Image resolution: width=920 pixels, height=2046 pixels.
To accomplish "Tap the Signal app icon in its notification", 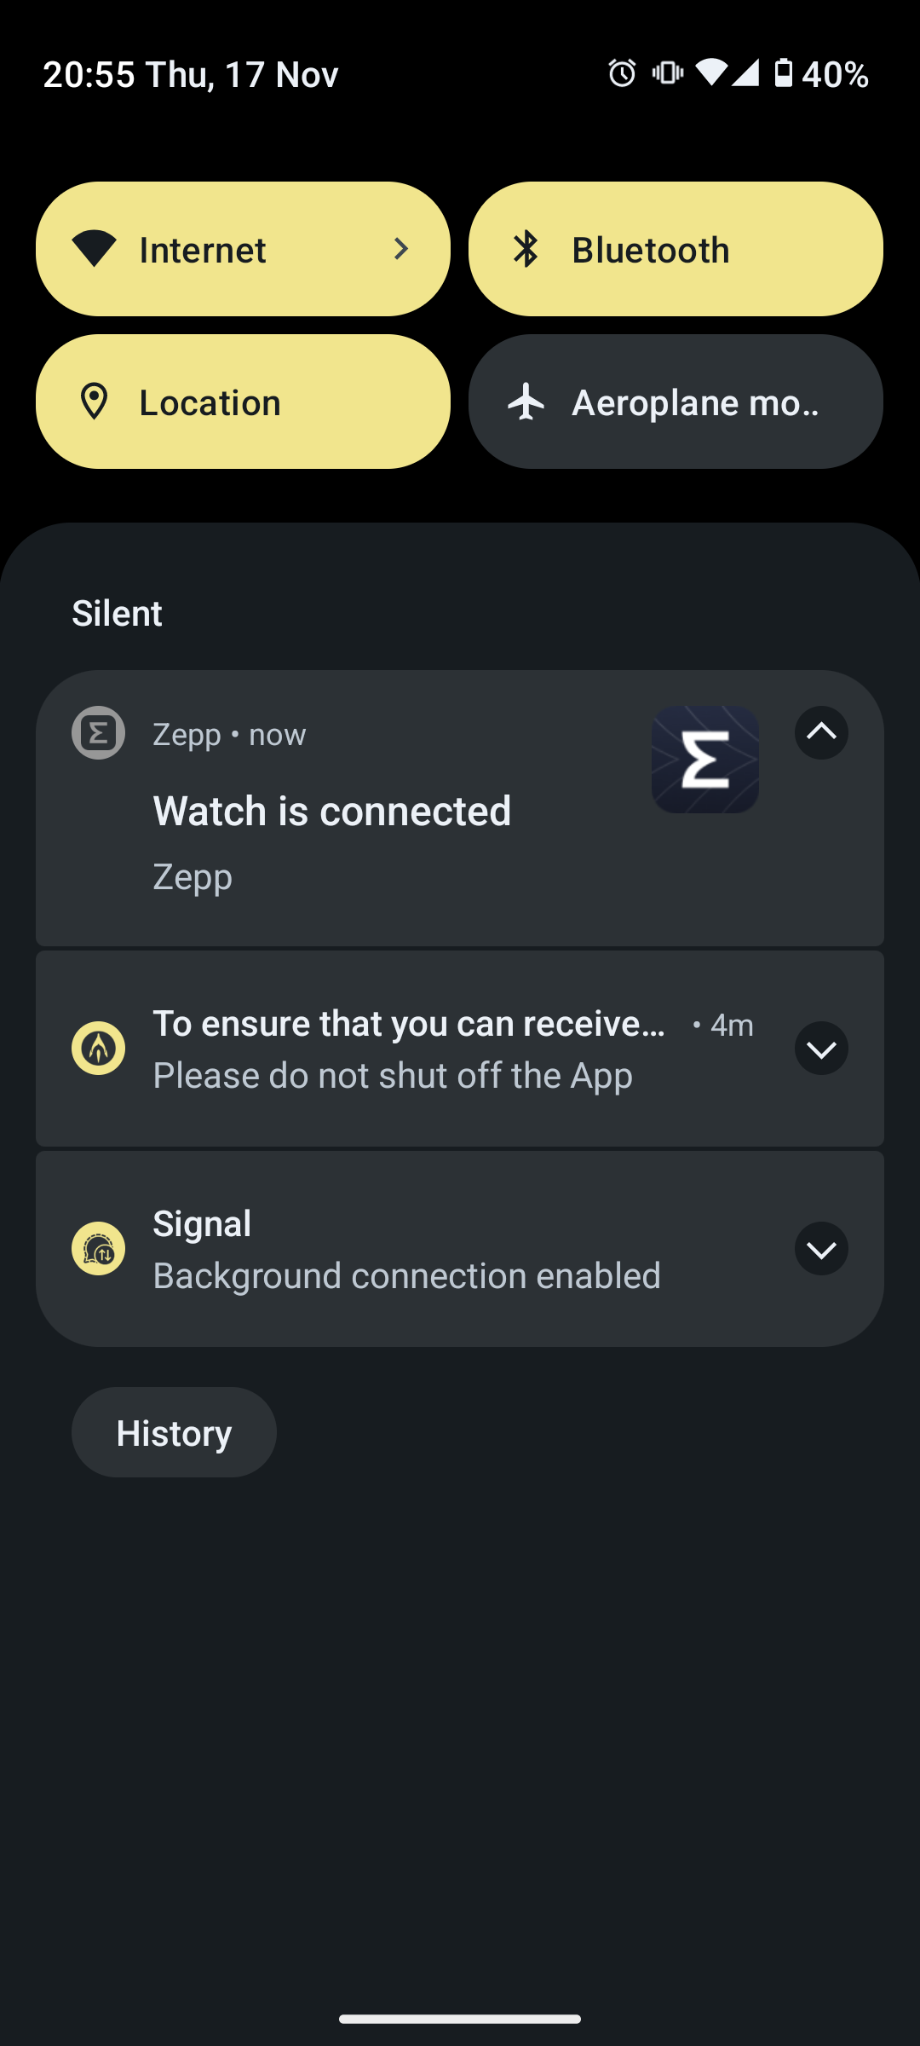I will (x=98, y=1248).
